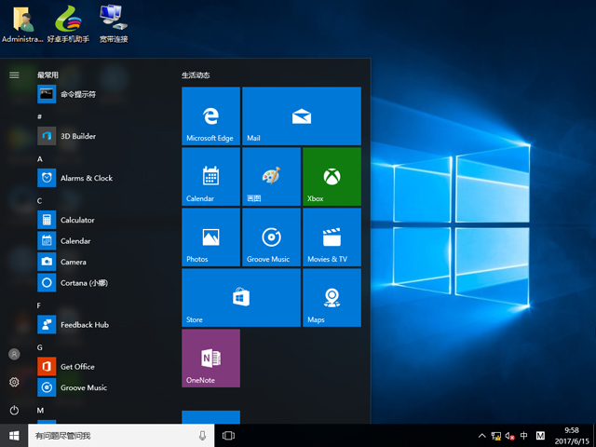Launch the OneNote tile
Viewport: 596px width, 447px height.
click(210, 358)
